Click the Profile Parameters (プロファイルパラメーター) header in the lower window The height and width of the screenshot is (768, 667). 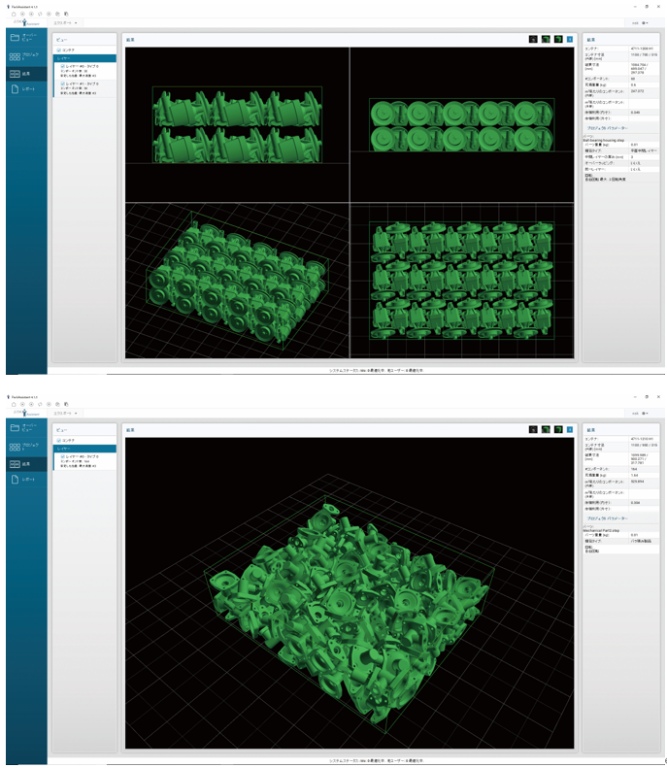tap(607, 518)
